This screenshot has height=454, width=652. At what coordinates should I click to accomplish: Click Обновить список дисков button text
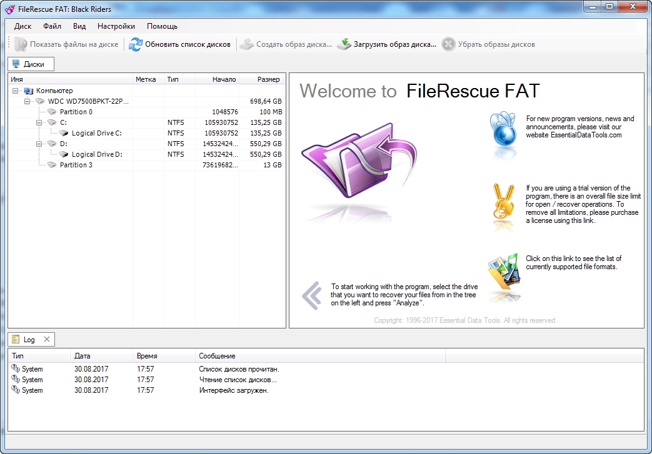pyautogui.click(x=188, y=44)
